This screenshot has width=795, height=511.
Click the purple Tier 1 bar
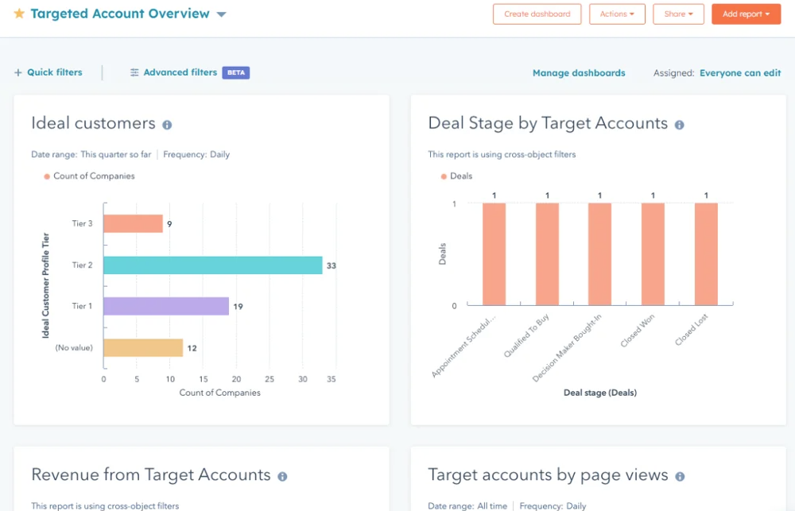click(166, 307)
